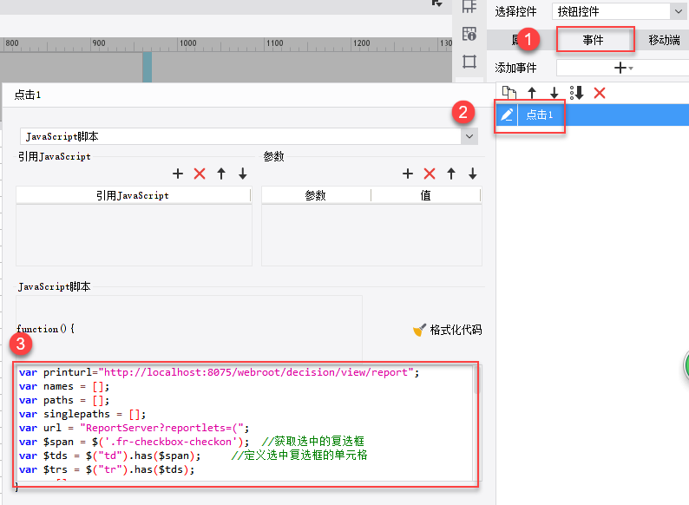Move selected event up in event list
This screenshot has width=689, height=505.
click(532, 93)
